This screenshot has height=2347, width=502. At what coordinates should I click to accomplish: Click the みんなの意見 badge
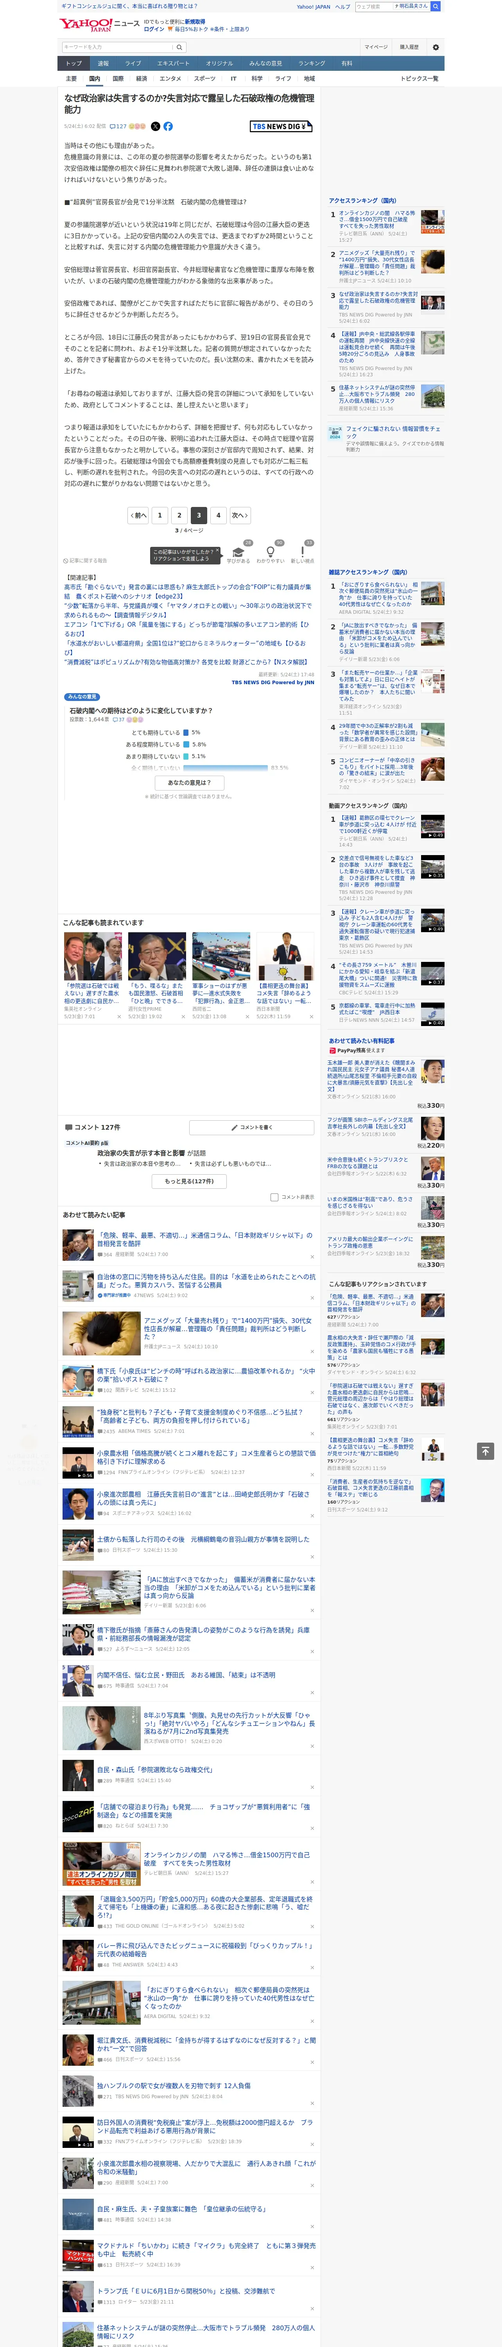pyautogui.click(x=82, y=697)
